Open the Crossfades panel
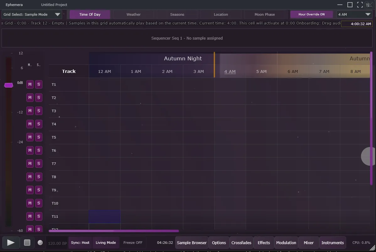The image size is (376, 252). [x=241, y=243]
